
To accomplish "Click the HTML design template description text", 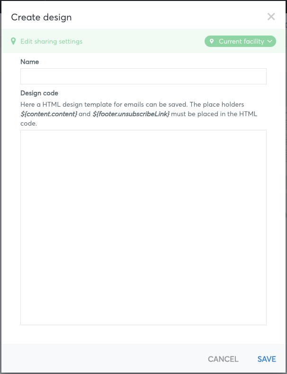I will (x=139, y=114).
